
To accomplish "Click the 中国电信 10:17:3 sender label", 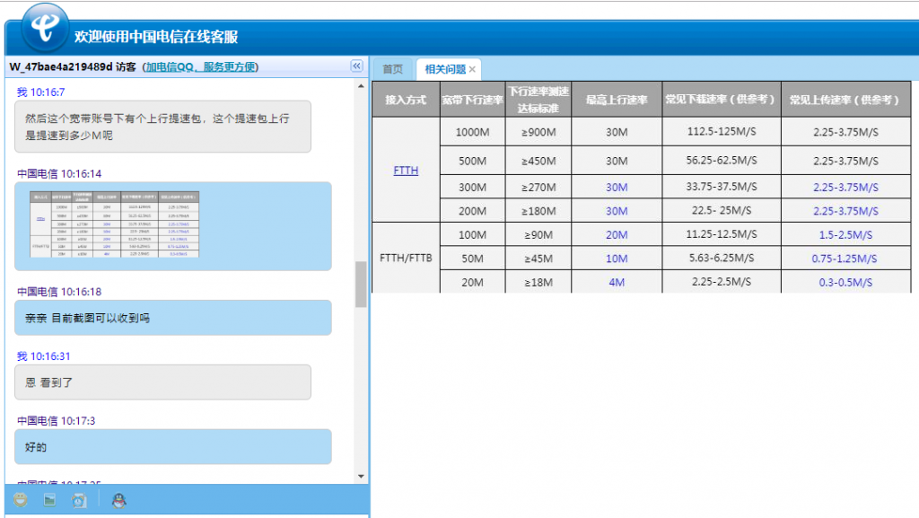I will pyautogui.click(x=57, y=420).
